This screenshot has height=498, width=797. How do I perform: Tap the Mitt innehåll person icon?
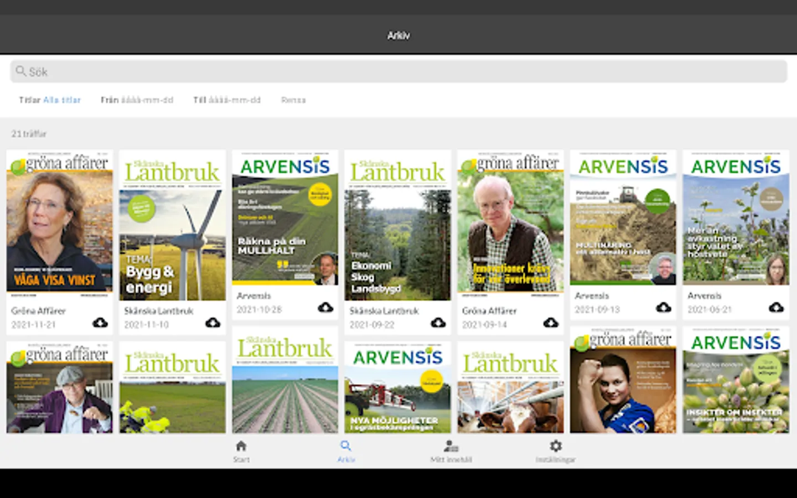451,446
